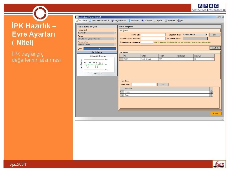Click the Parametre Seçimi panel header
Screen dimensions: 230x172
(x=97, y=27)
